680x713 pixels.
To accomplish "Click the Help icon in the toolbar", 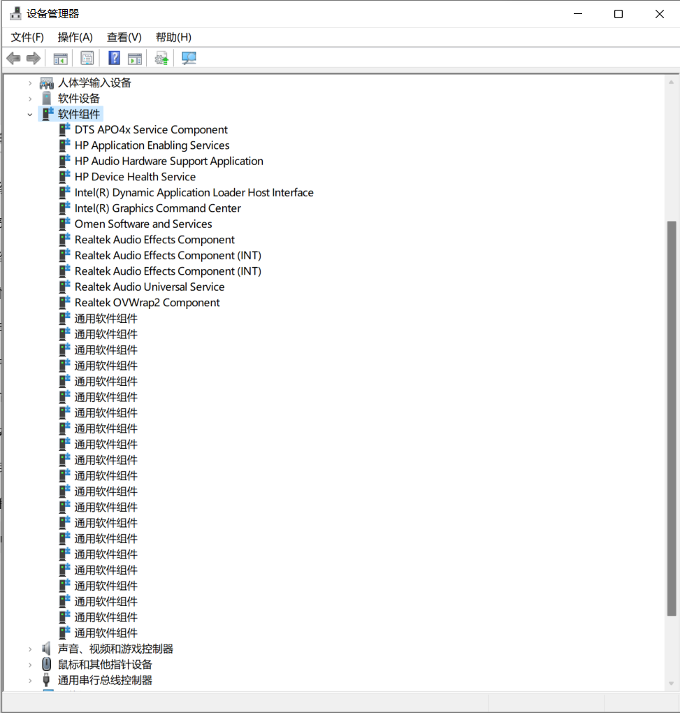I will pyautogui.click(x=113, y=58).
